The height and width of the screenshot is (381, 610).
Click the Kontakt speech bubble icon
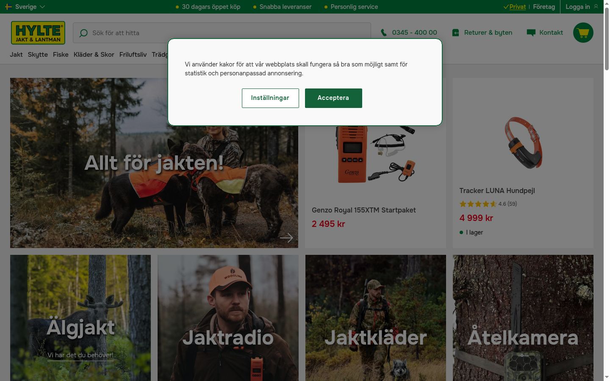[x=531, y=33]
